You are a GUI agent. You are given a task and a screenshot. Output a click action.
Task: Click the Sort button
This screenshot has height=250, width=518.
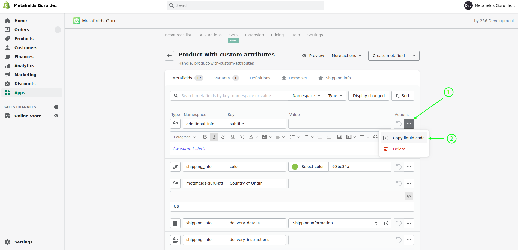coord(403,96)
